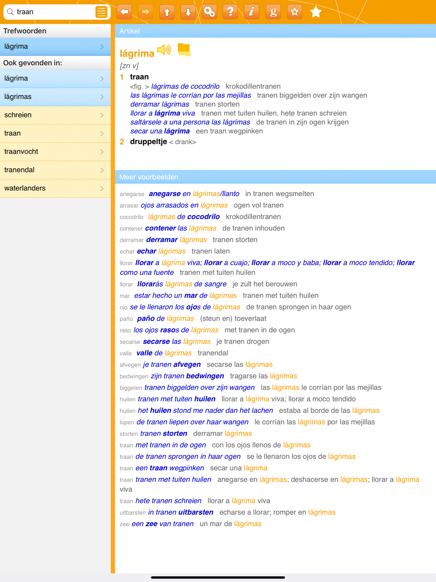Viewport: 436px width, 582px height.
Task: Open 'je tranen afvegen' example
Action: pyautogui.click(x=172, y=364)
